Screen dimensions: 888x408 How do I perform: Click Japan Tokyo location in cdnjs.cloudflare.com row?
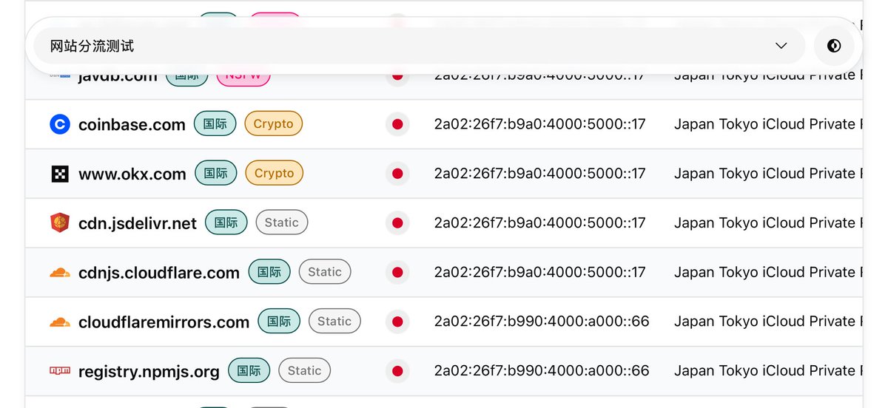pyautogui.click(x=768, y=272)
